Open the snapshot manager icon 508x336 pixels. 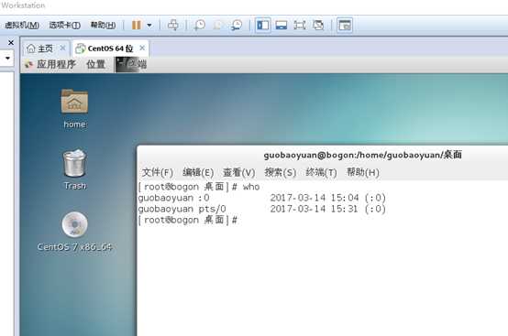point(237,25)
